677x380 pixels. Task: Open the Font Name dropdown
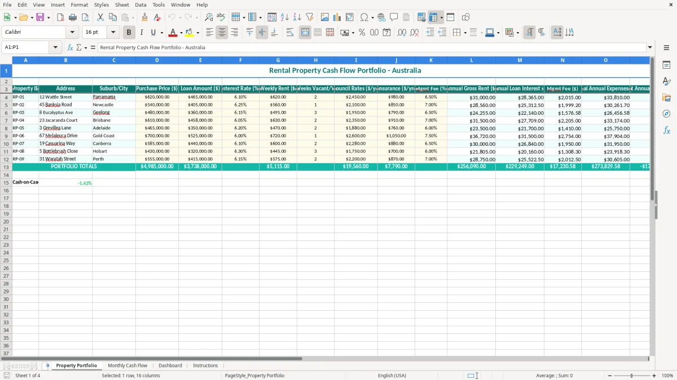coord(72,33)
